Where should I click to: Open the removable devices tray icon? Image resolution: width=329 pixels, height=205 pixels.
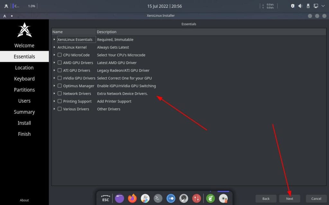coord(308,6)
